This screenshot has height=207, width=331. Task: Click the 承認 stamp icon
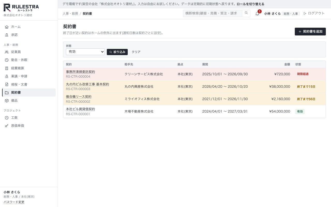(x=7, y=35)
